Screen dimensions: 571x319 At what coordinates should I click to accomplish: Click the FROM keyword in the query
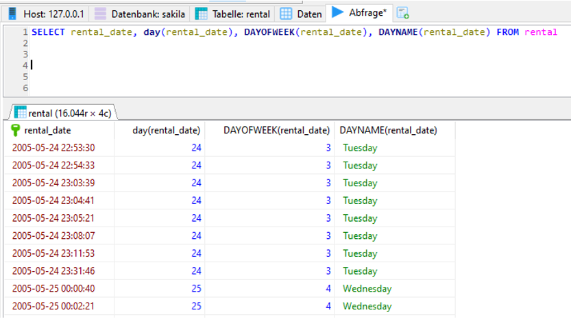(x=507, y=32)
